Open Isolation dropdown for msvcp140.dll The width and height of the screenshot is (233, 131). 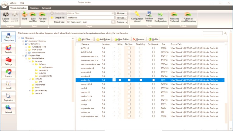pos(114,84)
